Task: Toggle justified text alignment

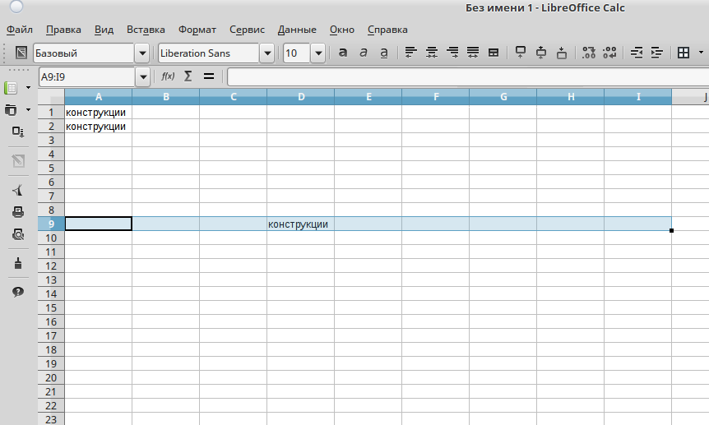Action: point(473,53)
